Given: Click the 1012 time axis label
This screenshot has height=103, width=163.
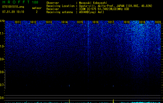Looking at the screenshot, I should (33, 22).
